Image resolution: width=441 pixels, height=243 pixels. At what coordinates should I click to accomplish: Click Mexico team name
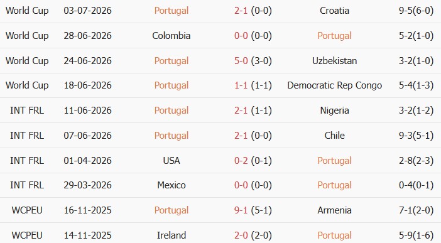click(x=171, y=185)
